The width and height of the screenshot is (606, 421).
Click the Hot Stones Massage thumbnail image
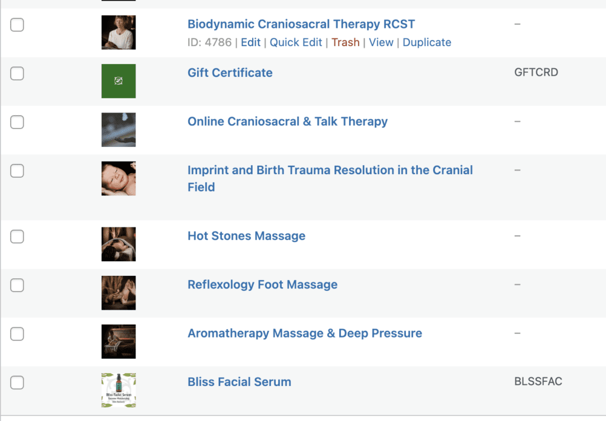[x=118, y=245]
